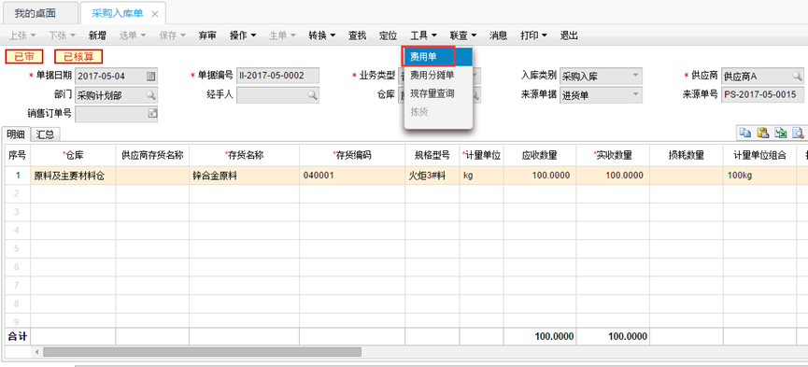
Task: Select cell 原料及主要材料仓
Action: (x=73, y=176)
